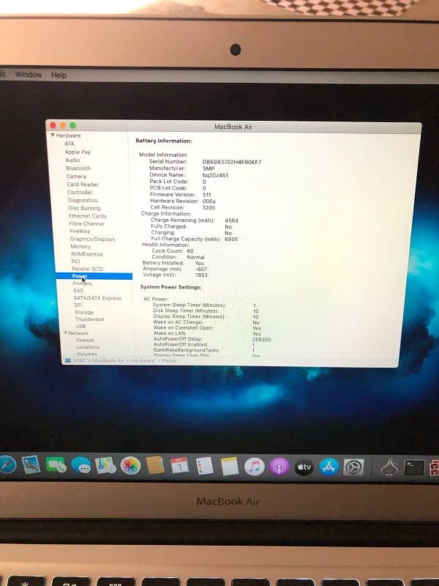Select Audio in the sidebar

click(x=72, y=160)
